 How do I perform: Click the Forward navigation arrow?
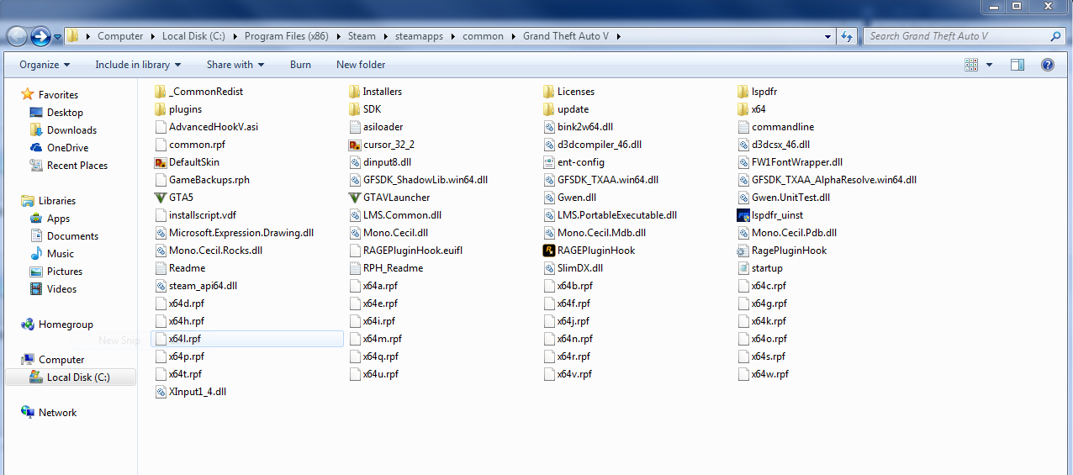40,36
